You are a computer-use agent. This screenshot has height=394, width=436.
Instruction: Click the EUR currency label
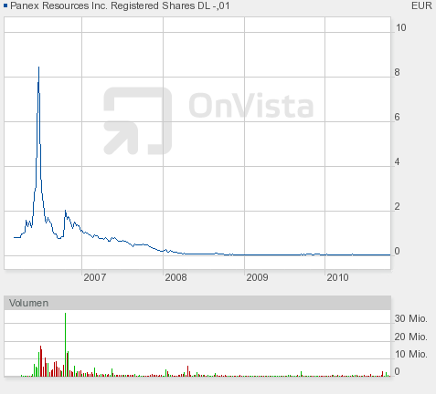coord(421,5)
